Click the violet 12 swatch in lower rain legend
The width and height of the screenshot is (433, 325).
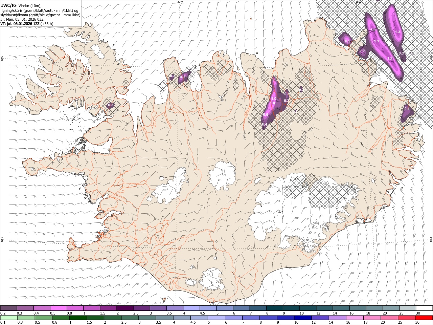pos(320,318)
